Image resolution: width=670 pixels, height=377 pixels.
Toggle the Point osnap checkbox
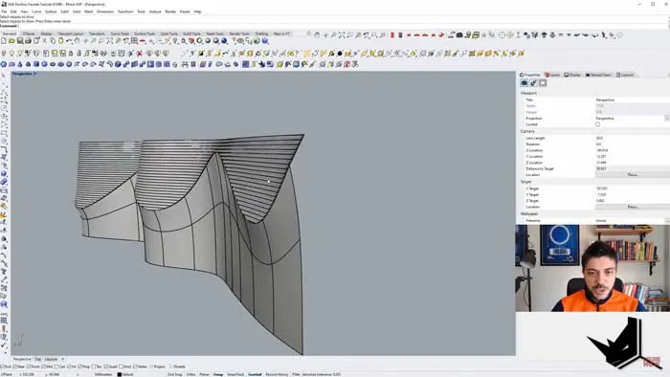point(29,366)
